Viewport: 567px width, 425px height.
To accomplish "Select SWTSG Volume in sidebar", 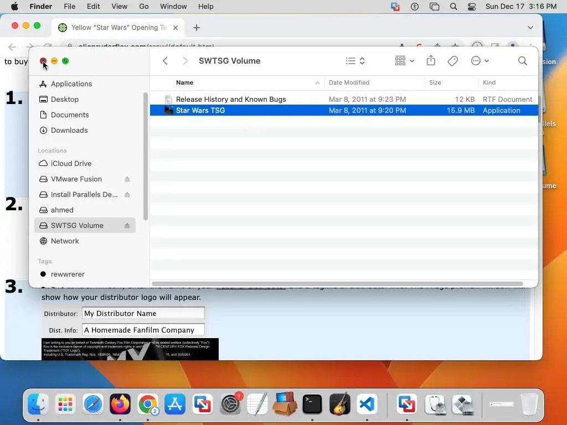I will click(85, 226).
